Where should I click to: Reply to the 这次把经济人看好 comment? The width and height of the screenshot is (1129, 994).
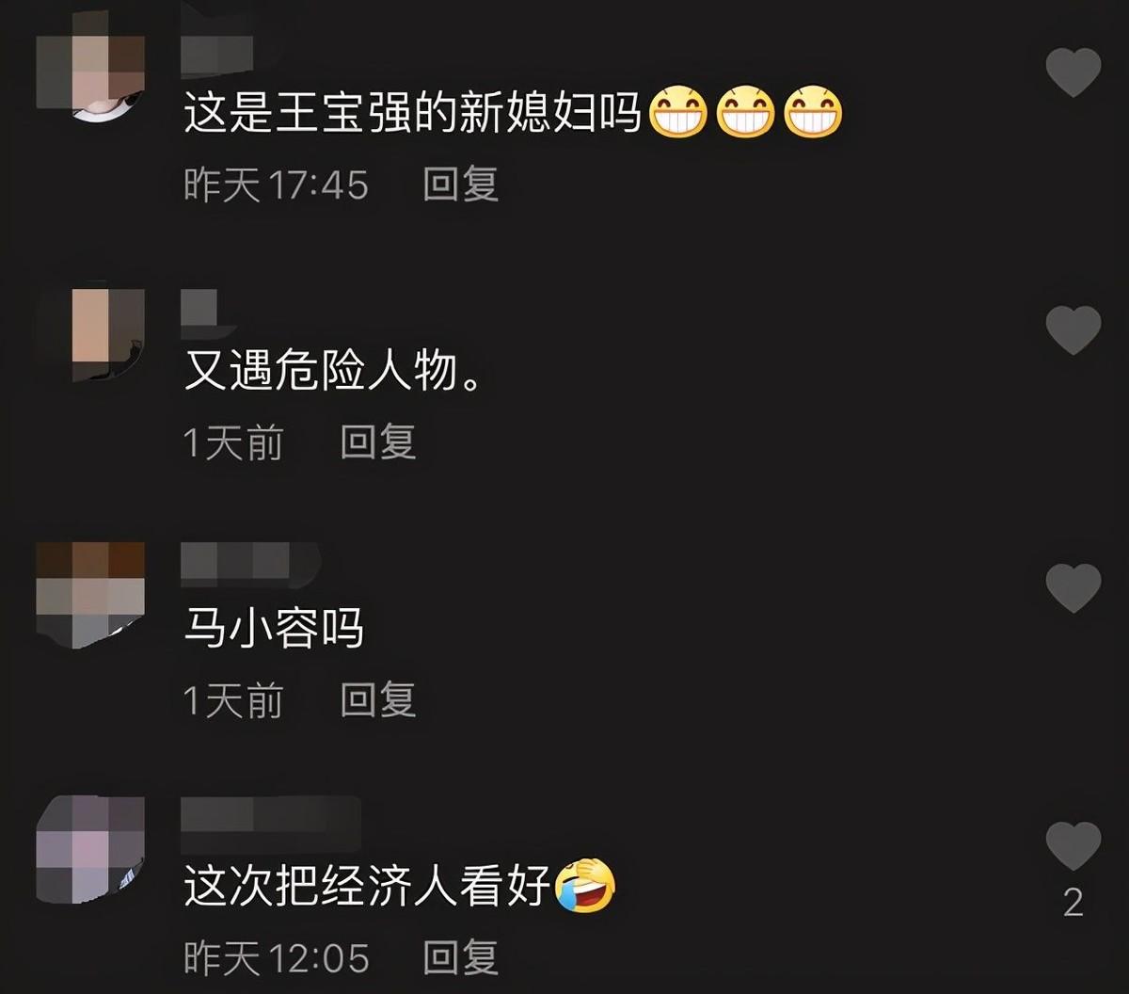pos(460,958)
